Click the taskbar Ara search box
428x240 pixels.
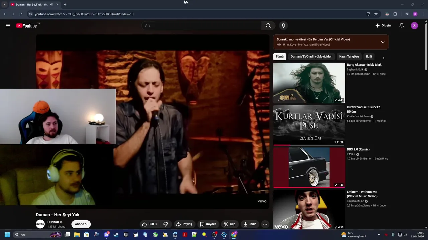[x=37, y=235]
